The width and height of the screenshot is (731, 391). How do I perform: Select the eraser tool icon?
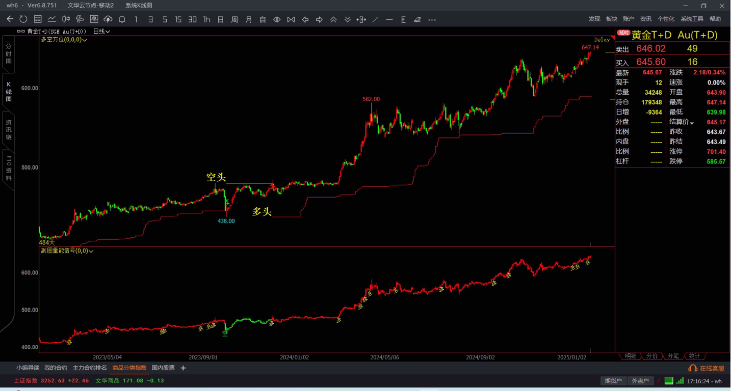[x=417, y=20]
